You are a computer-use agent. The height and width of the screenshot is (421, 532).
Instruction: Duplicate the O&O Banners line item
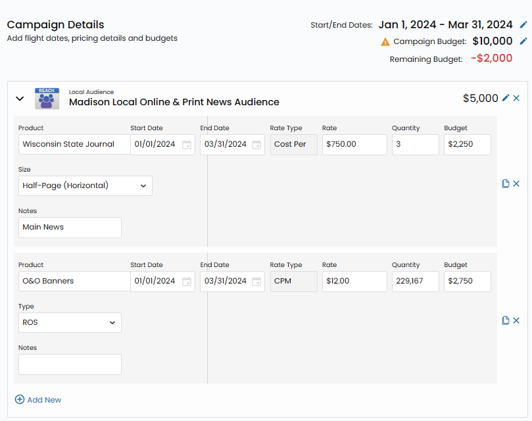coord(506,320)
